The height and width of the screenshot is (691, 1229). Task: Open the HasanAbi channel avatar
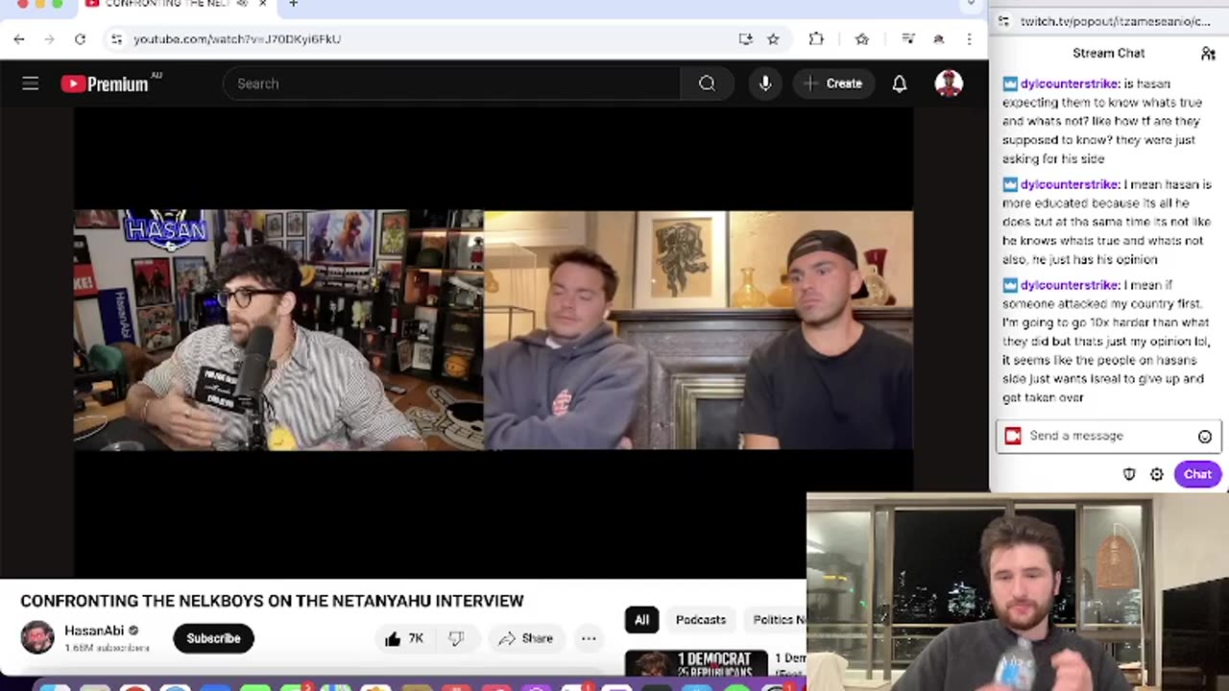coord(37,637)
